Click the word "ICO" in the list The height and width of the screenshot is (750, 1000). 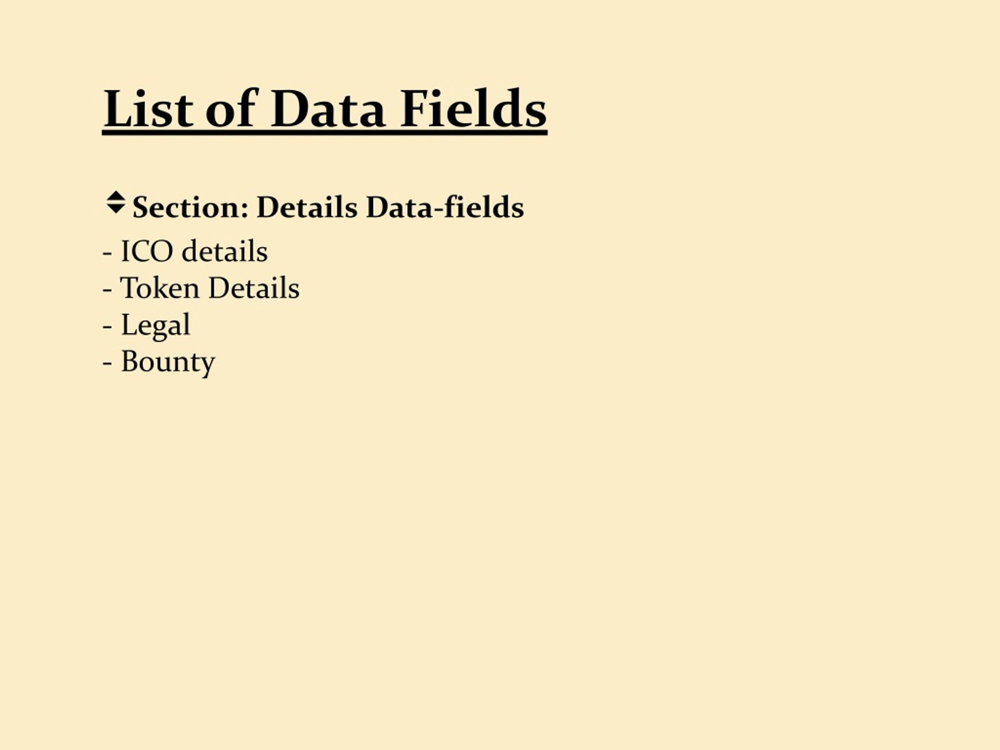tap(147, 251)
